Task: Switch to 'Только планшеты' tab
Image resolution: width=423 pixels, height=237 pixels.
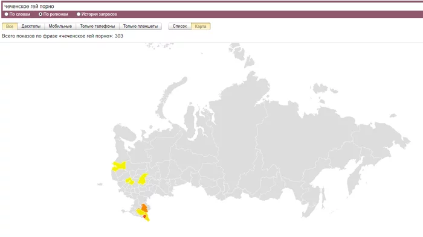Action: click(x=140, y=26)
